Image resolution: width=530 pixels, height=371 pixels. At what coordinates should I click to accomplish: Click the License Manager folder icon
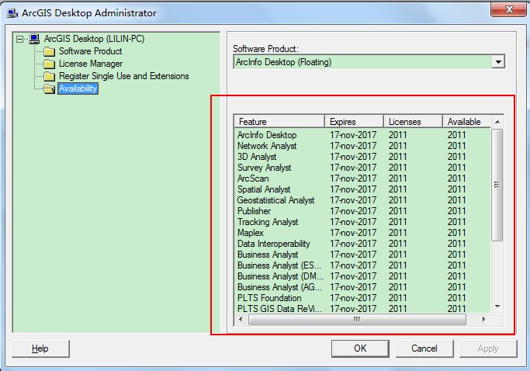pos(49,64)
